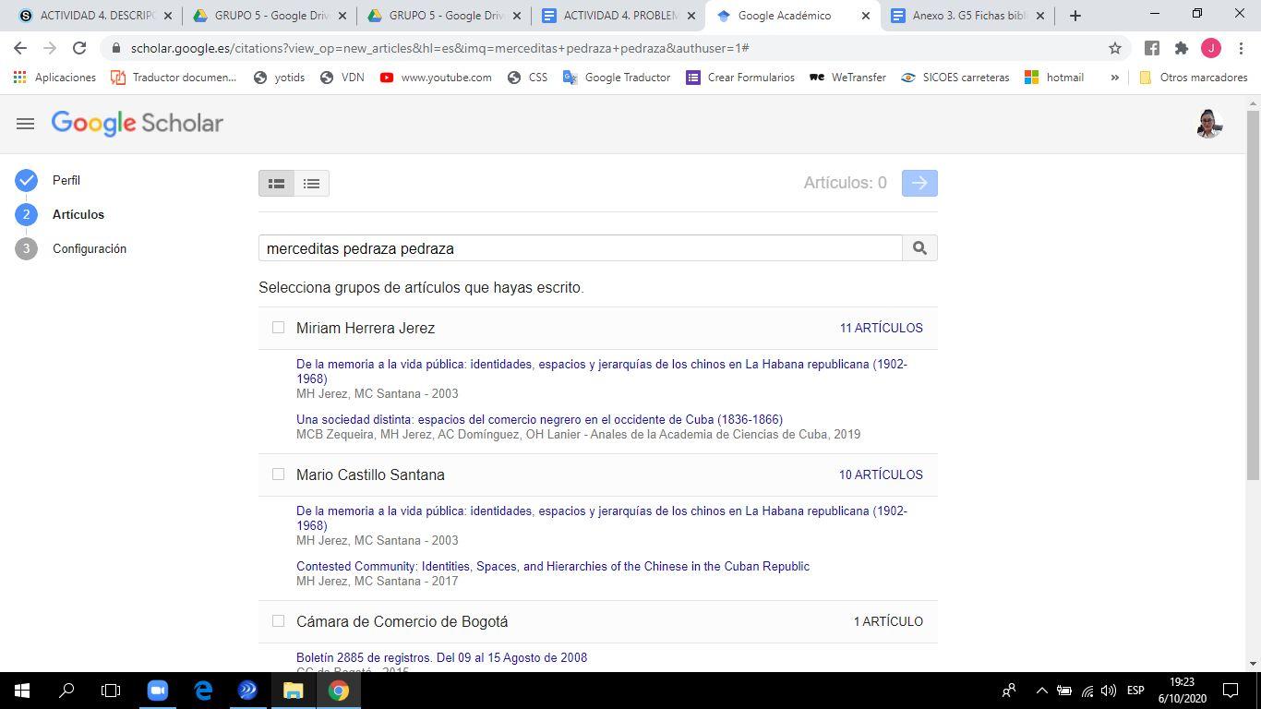Click the taskbar volume icon
This screenshot has height=709, width=1261.
point(1109,690)
